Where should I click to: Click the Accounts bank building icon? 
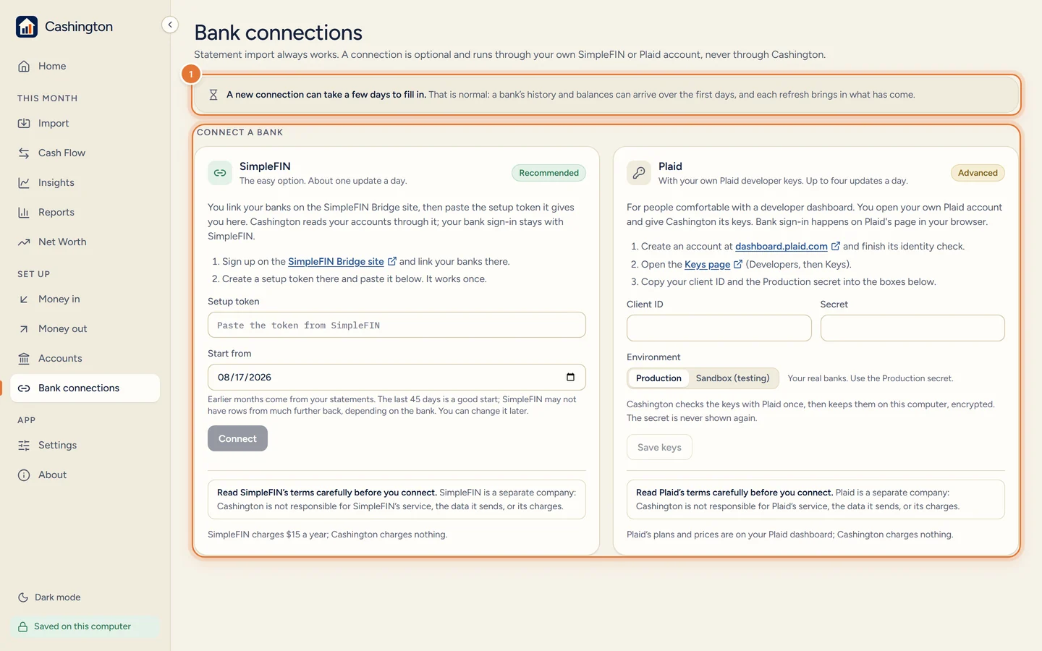[x=24, y=358]
